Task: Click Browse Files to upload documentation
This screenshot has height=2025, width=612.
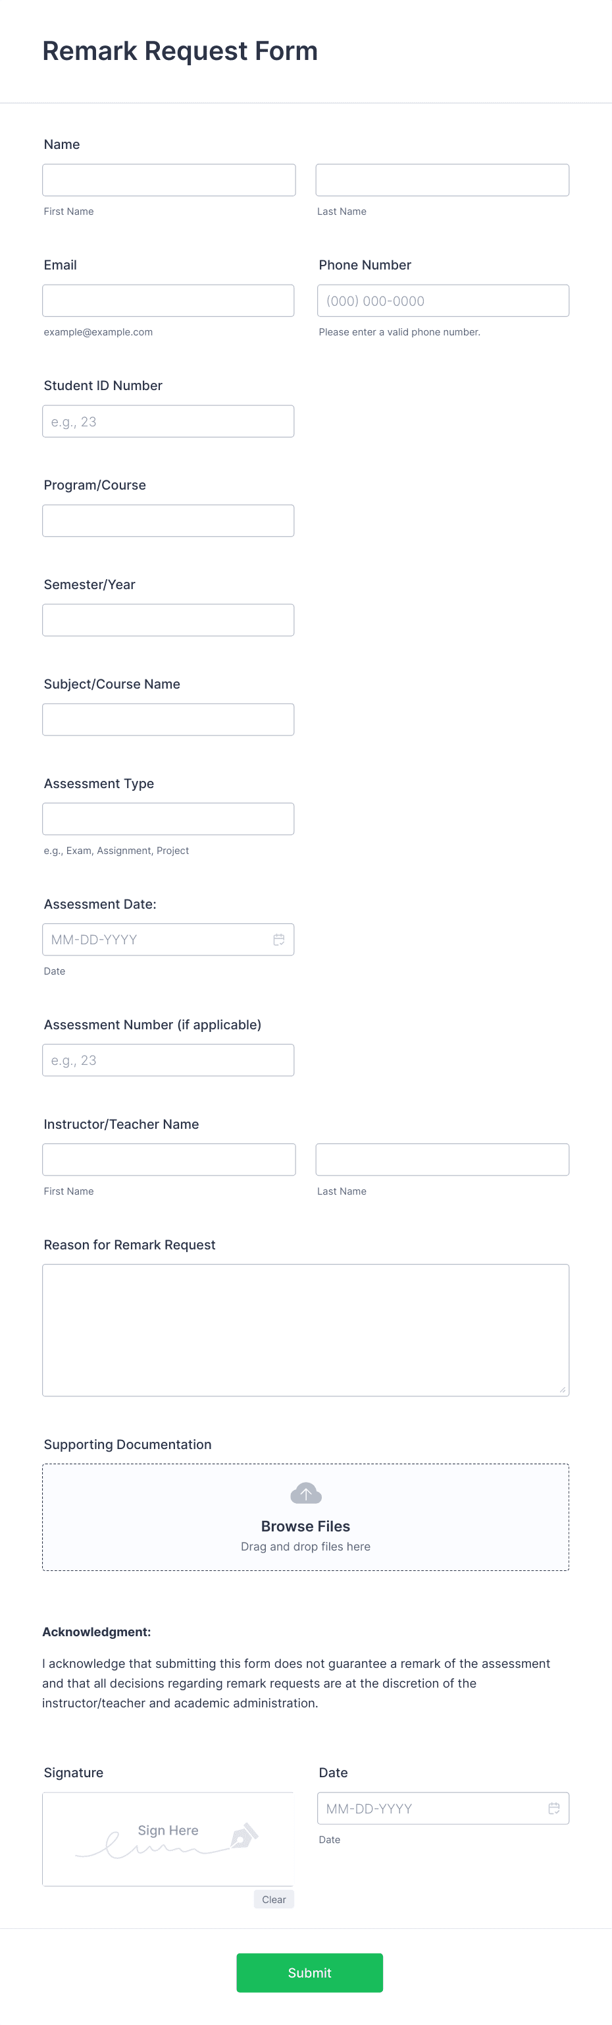Action: point(305,1526)
